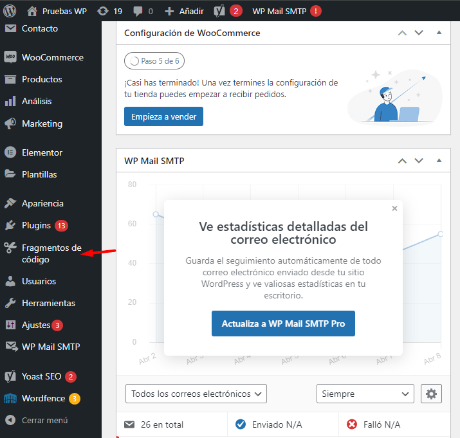460x438 pixels.
Task: Open the Usuarios menu
Action: [x=39, y=281]
